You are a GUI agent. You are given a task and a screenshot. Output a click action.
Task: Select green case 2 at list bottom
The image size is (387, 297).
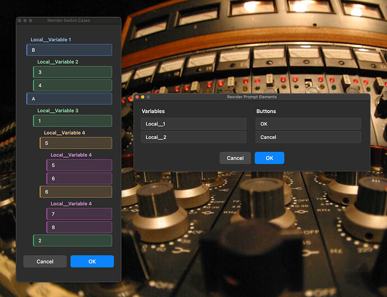pos(72,240)
